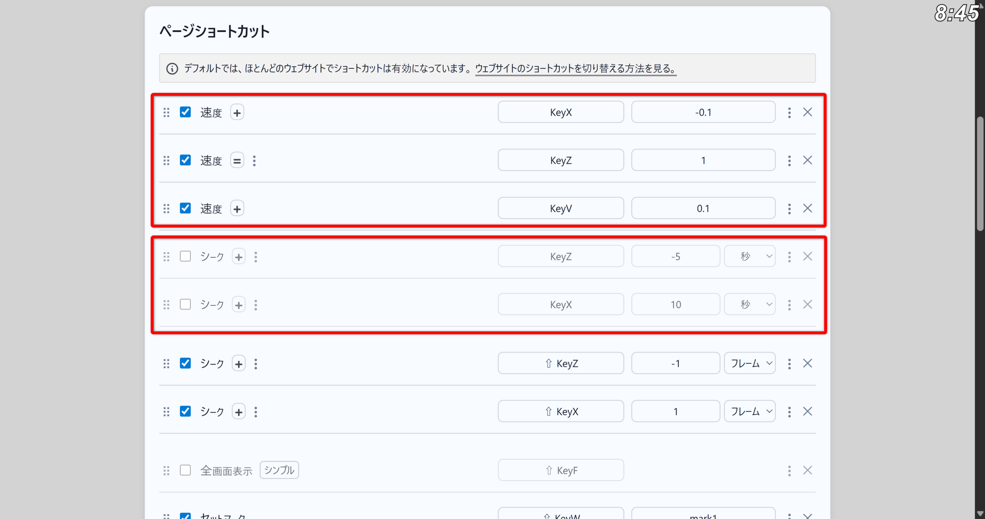Uncheck the speed KeyX shortcut checkbox
The width and height of the screenshot is (985, 519).
(185, 112)
